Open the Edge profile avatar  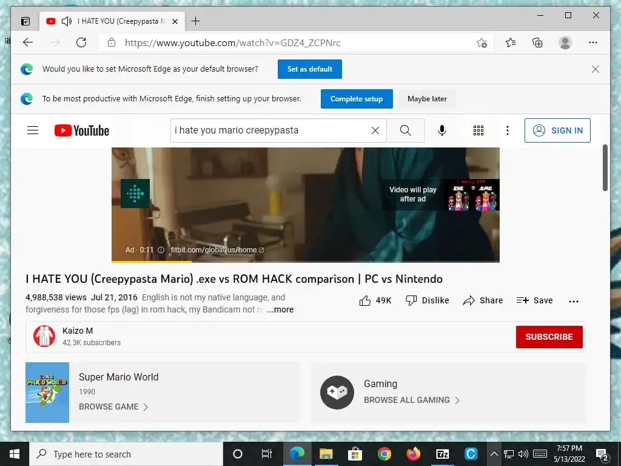click(565, 42)
